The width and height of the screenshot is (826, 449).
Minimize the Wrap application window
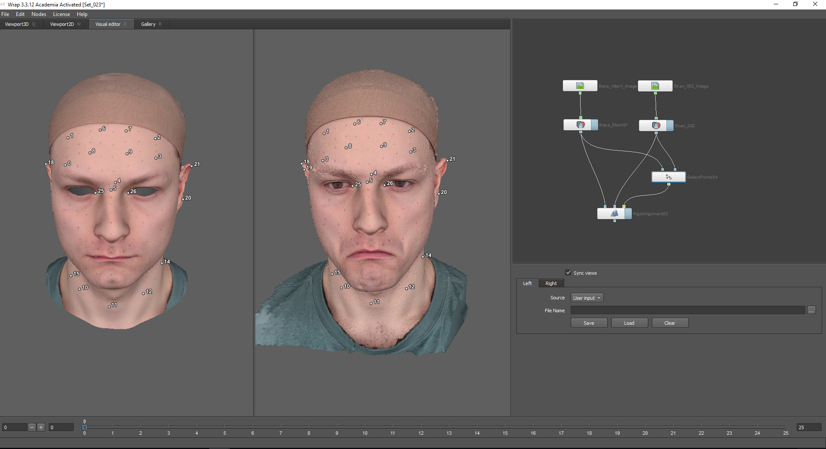click(x=776, y=4)
